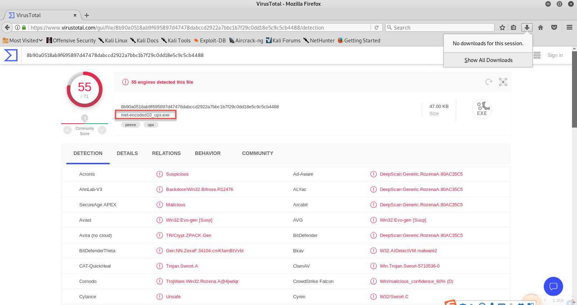Screen dimensions: 577x305
Task: Switch to the DETAILS tab
Action: [127, 153]
